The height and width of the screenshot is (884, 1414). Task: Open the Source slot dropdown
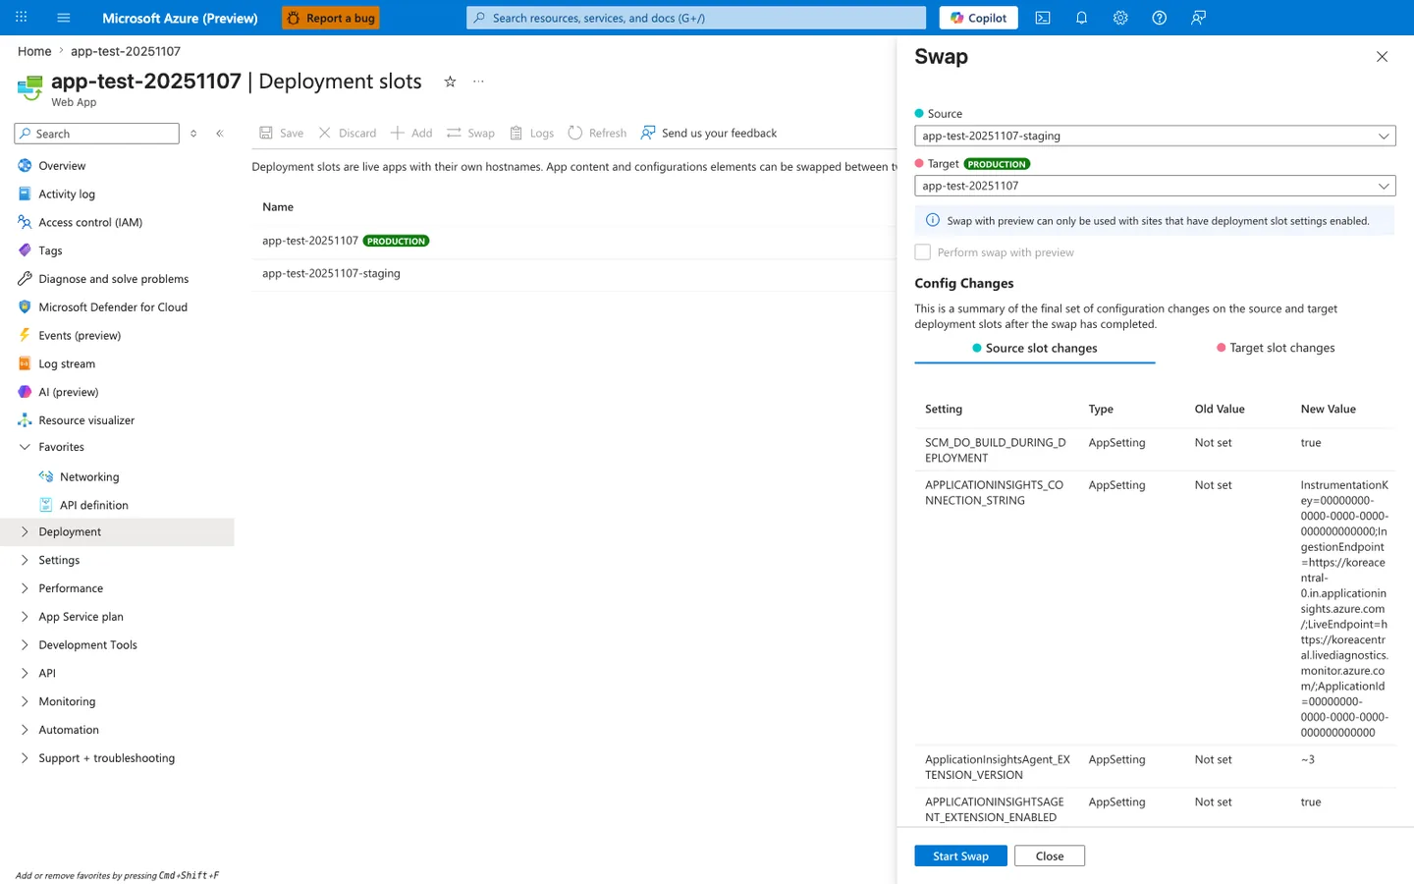click(1155, 136)
